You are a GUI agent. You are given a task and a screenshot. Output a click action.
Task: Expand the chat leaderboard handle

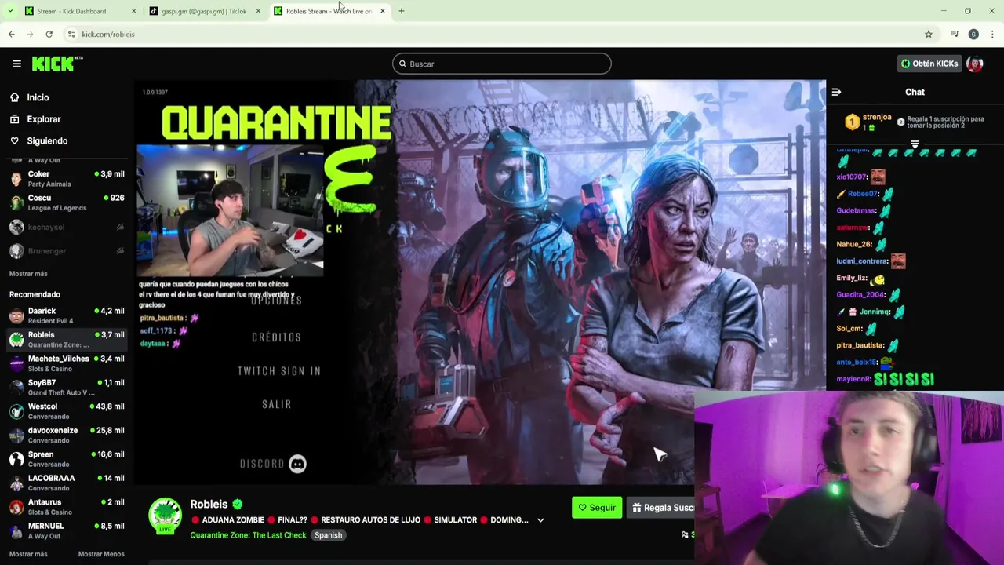[x=915, y=144]
